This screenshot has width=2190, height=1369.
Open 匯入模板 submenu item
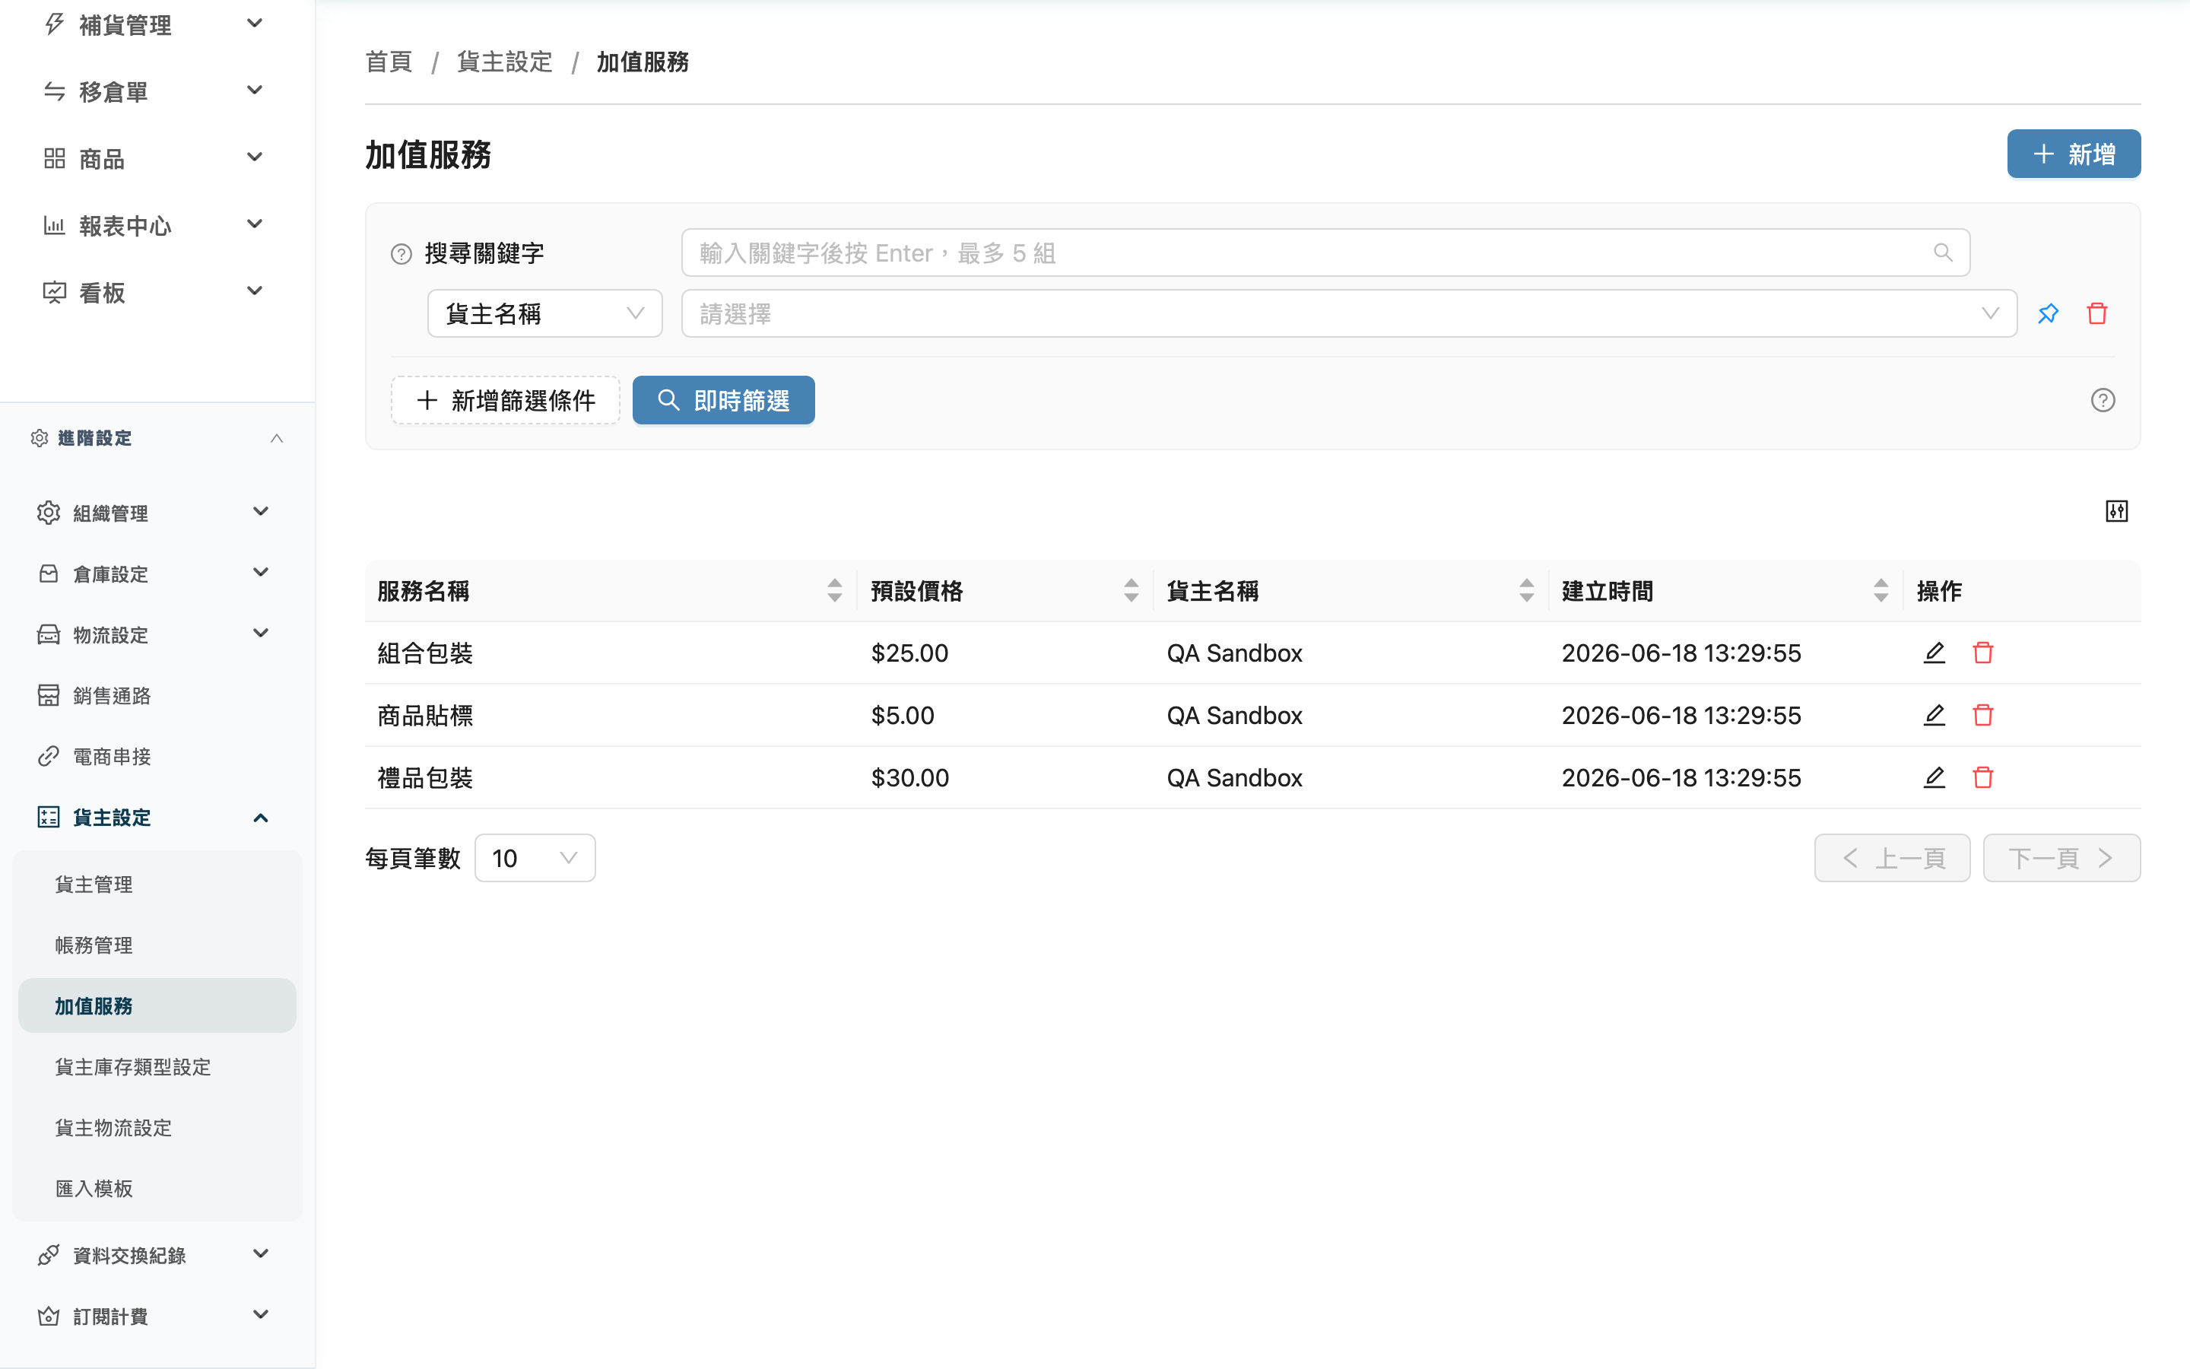tap(157, 1188)
